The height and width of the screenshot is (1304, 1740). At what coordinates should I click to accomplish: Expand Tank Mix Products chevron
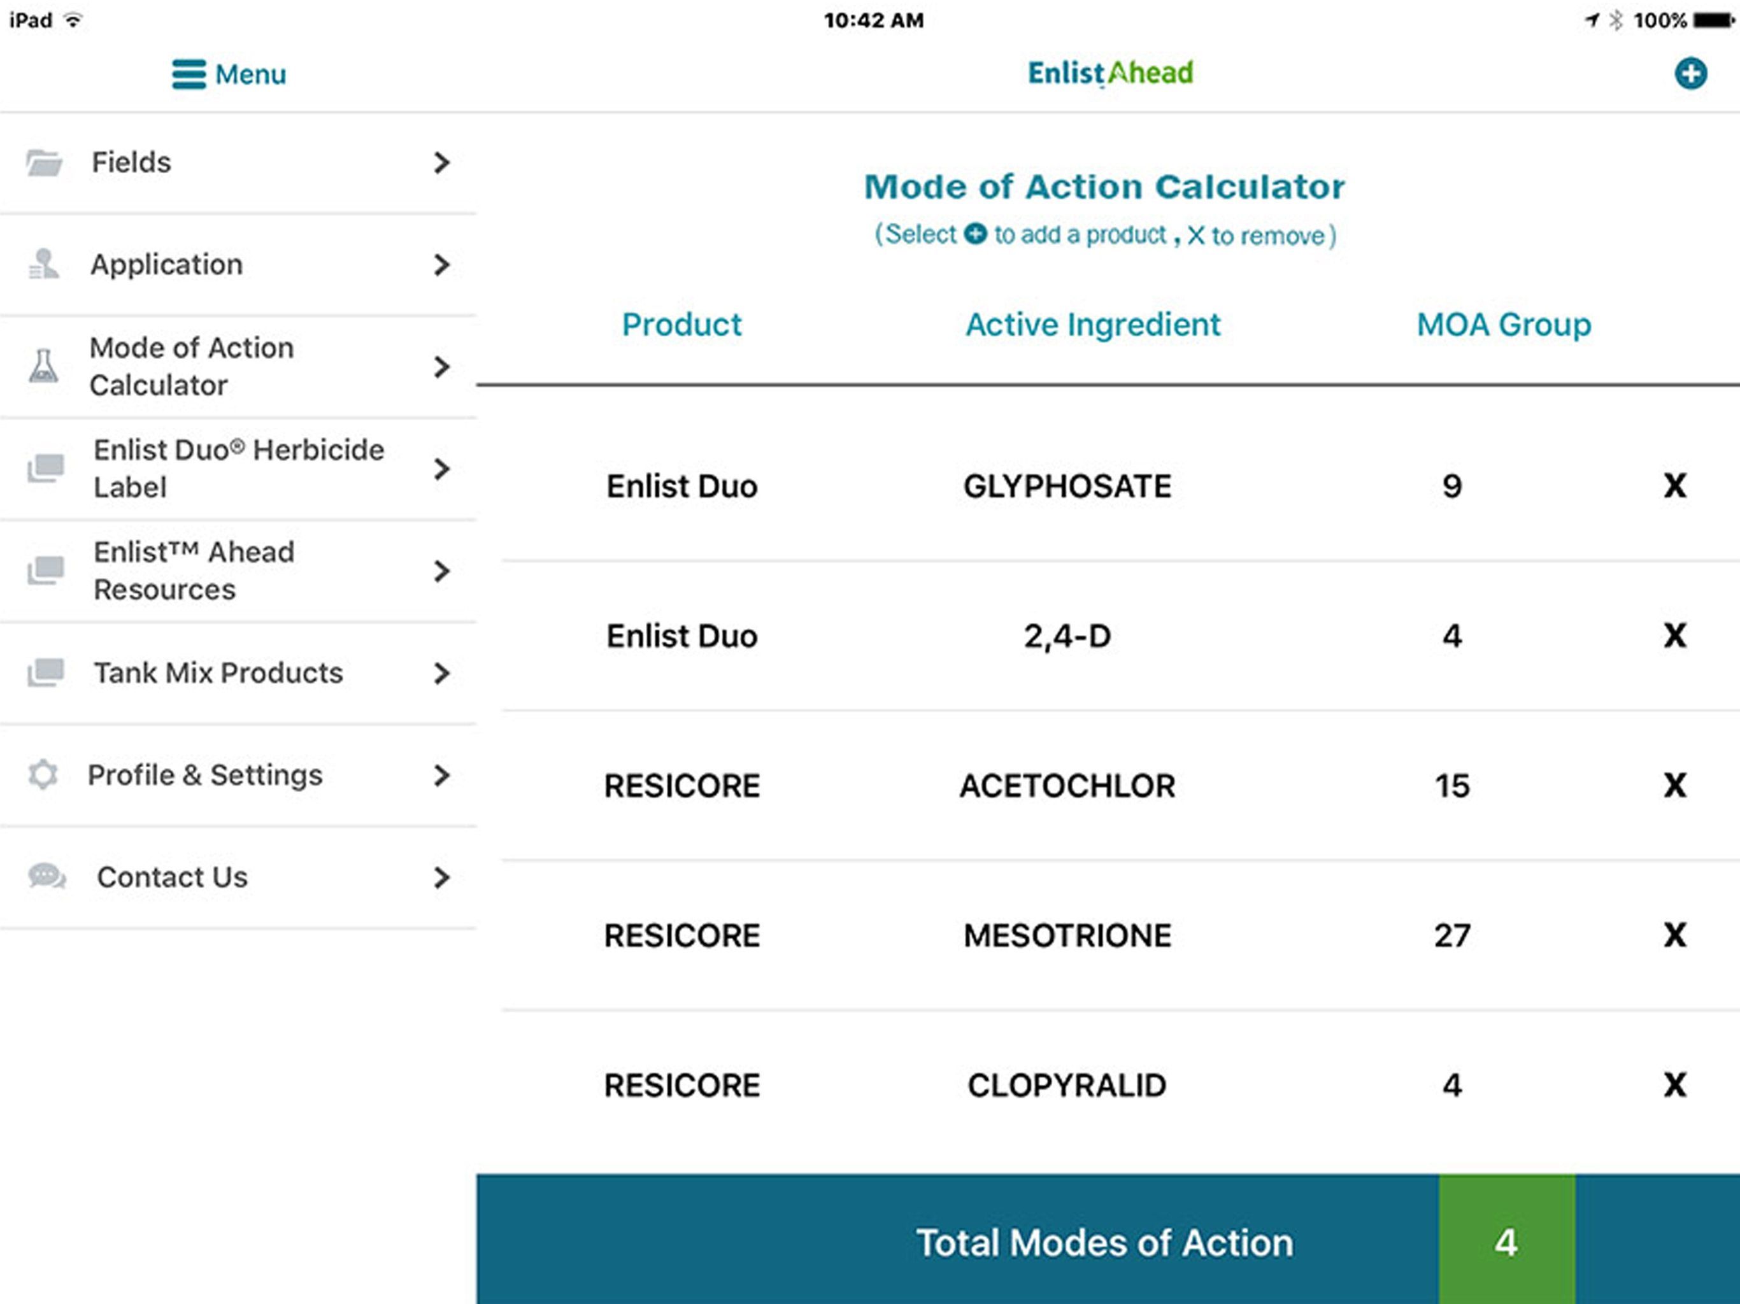(442, 673)
